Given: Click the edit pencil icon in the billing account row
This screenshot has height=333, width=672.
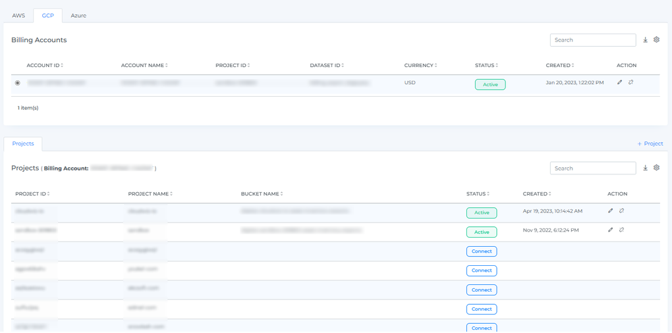Looking at the screenshot, I should click(x=620, y=83).
